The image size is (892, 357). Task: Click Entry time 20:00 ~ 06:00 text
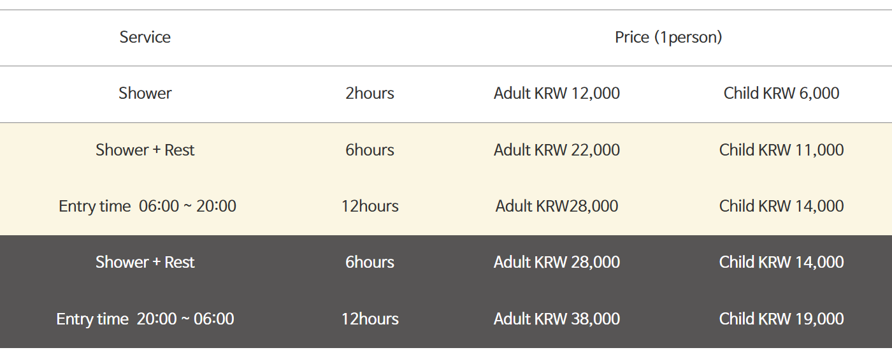pos(145,319)
